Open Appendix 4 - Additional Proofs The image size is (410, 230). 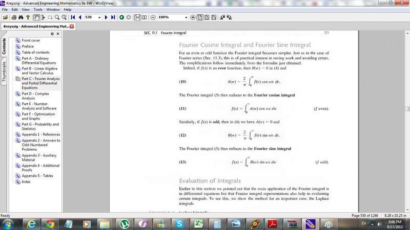tap(40, 168)
